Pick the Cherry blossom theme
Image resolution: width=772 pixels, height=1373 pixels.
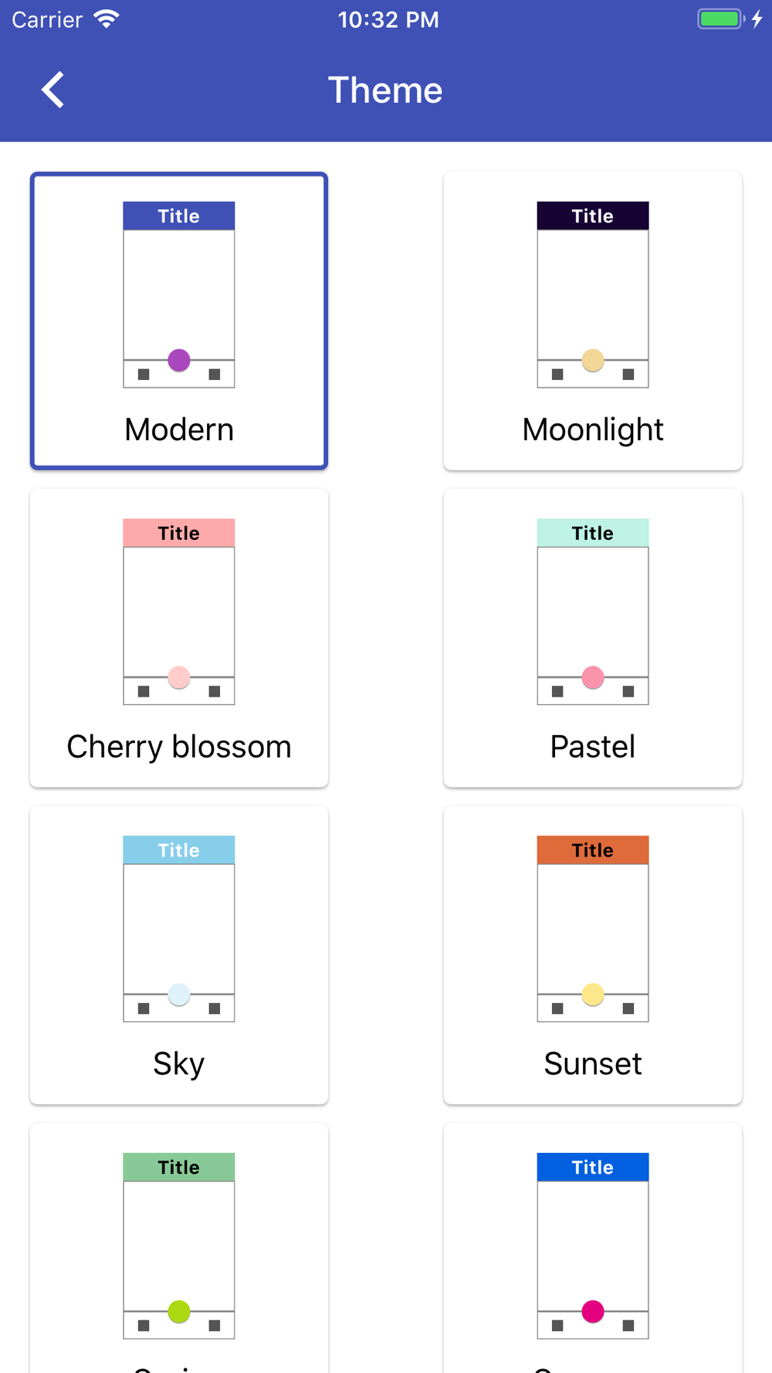tap(179, 638)
